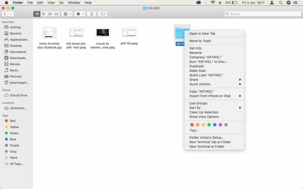The height and width of the screenshot is (189, 303).
Task: Apply the red tag color dot
Action: 192,125
